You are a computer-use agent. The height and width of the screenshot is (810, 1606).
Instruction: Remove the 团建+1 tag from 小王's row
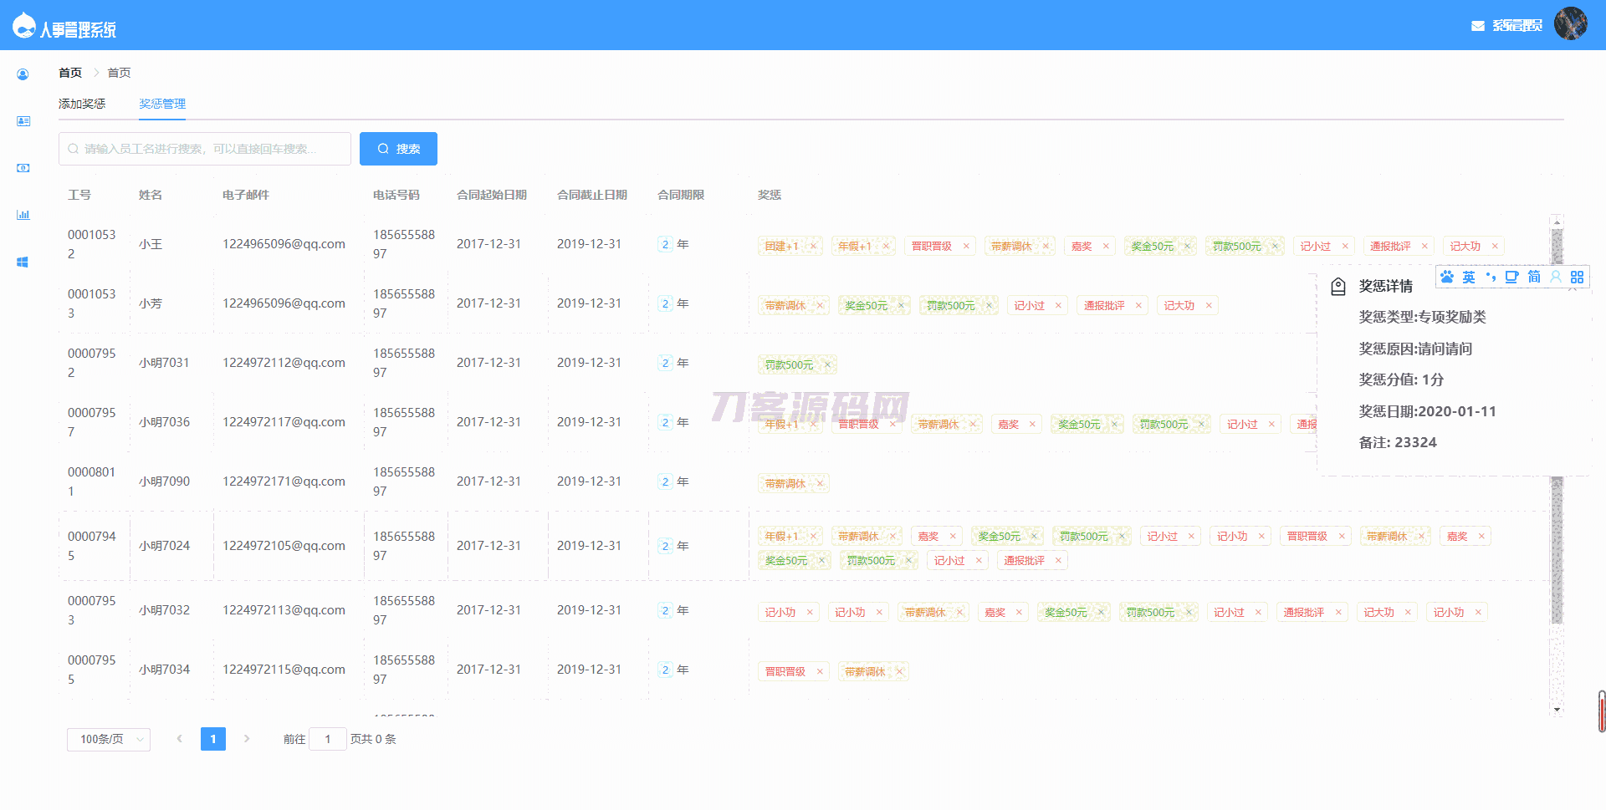[x=813, y=246]
